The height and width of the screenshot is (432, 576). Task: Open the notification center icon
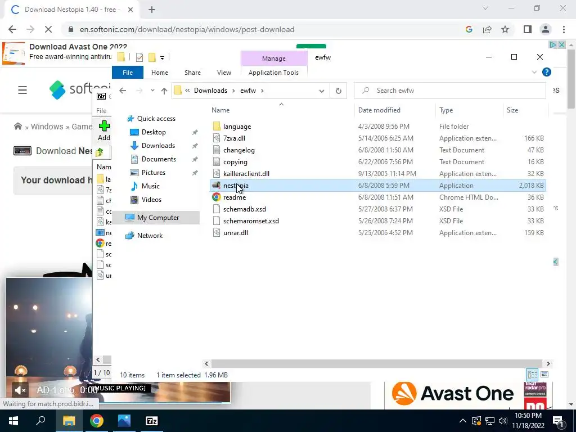click(x=557, y=421)
